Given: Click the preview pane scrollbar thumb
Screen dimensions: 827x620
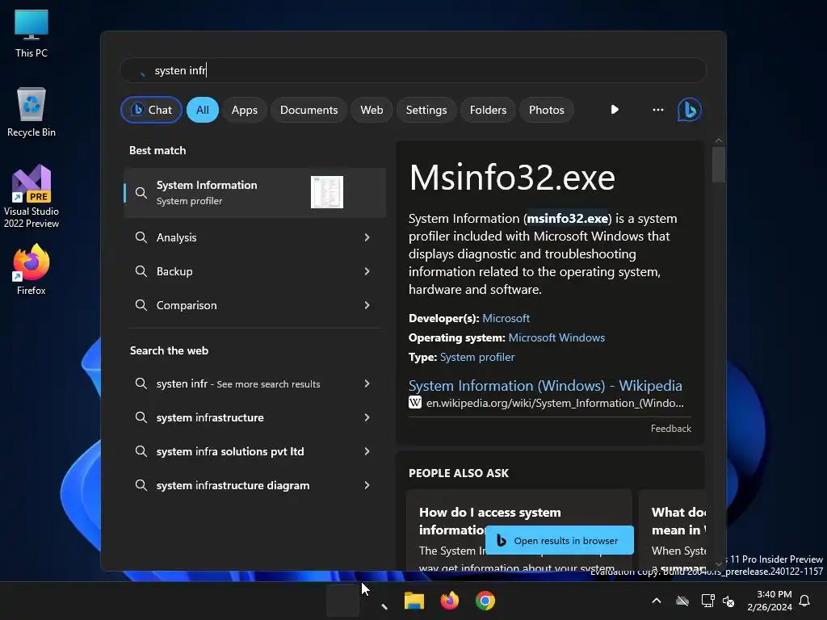Looking at the screenshot, I should coord(718,165).
